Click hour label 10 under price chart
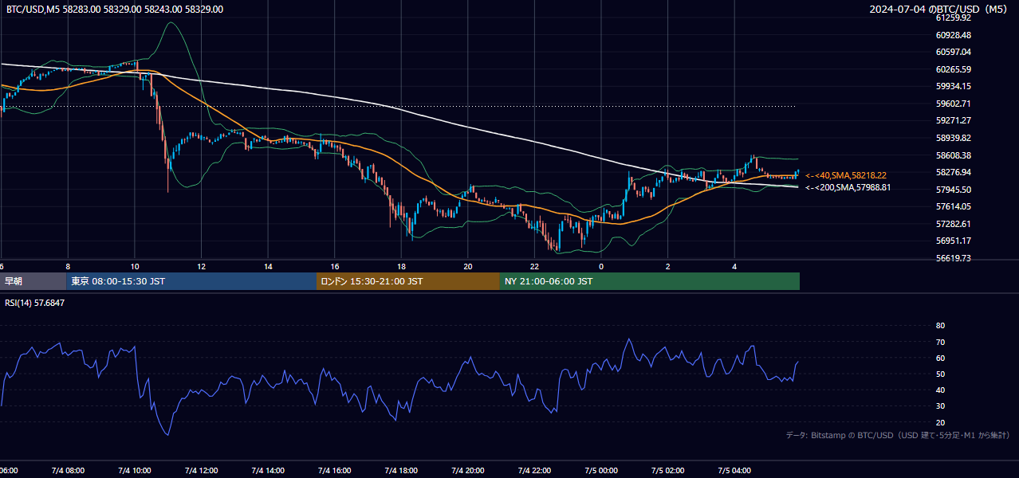 134,266
